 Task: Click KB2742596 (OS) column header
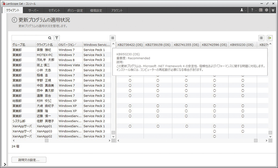tap(214, 45)
